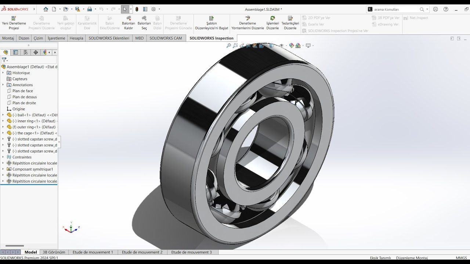470x264 pixels.
Task: Open DisplayManager color sphere tab icon
Action: coord(46,52)
